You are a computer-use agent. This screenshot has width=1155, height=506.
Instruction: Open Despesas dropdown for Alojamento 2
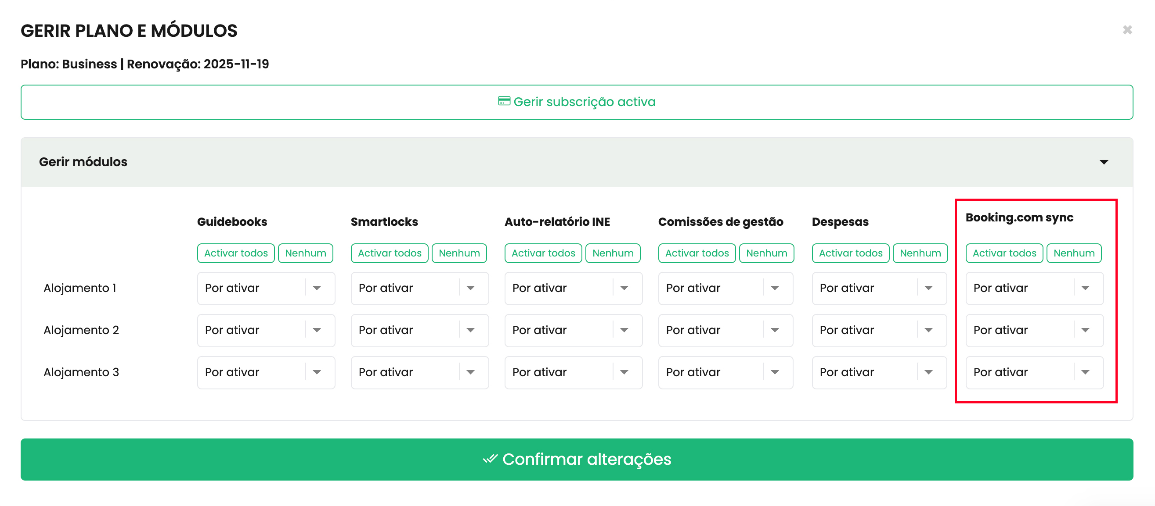[x=880, y=331]
